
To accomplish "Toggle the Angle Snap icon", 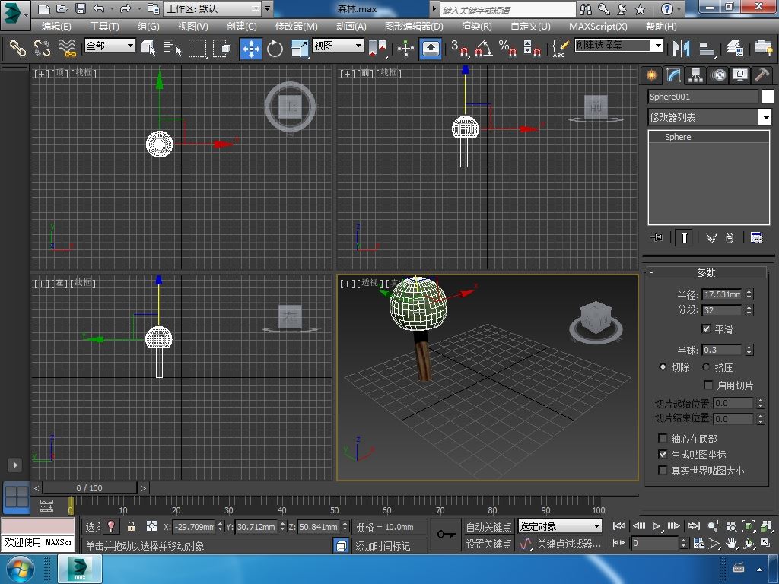I will [483, 48].
